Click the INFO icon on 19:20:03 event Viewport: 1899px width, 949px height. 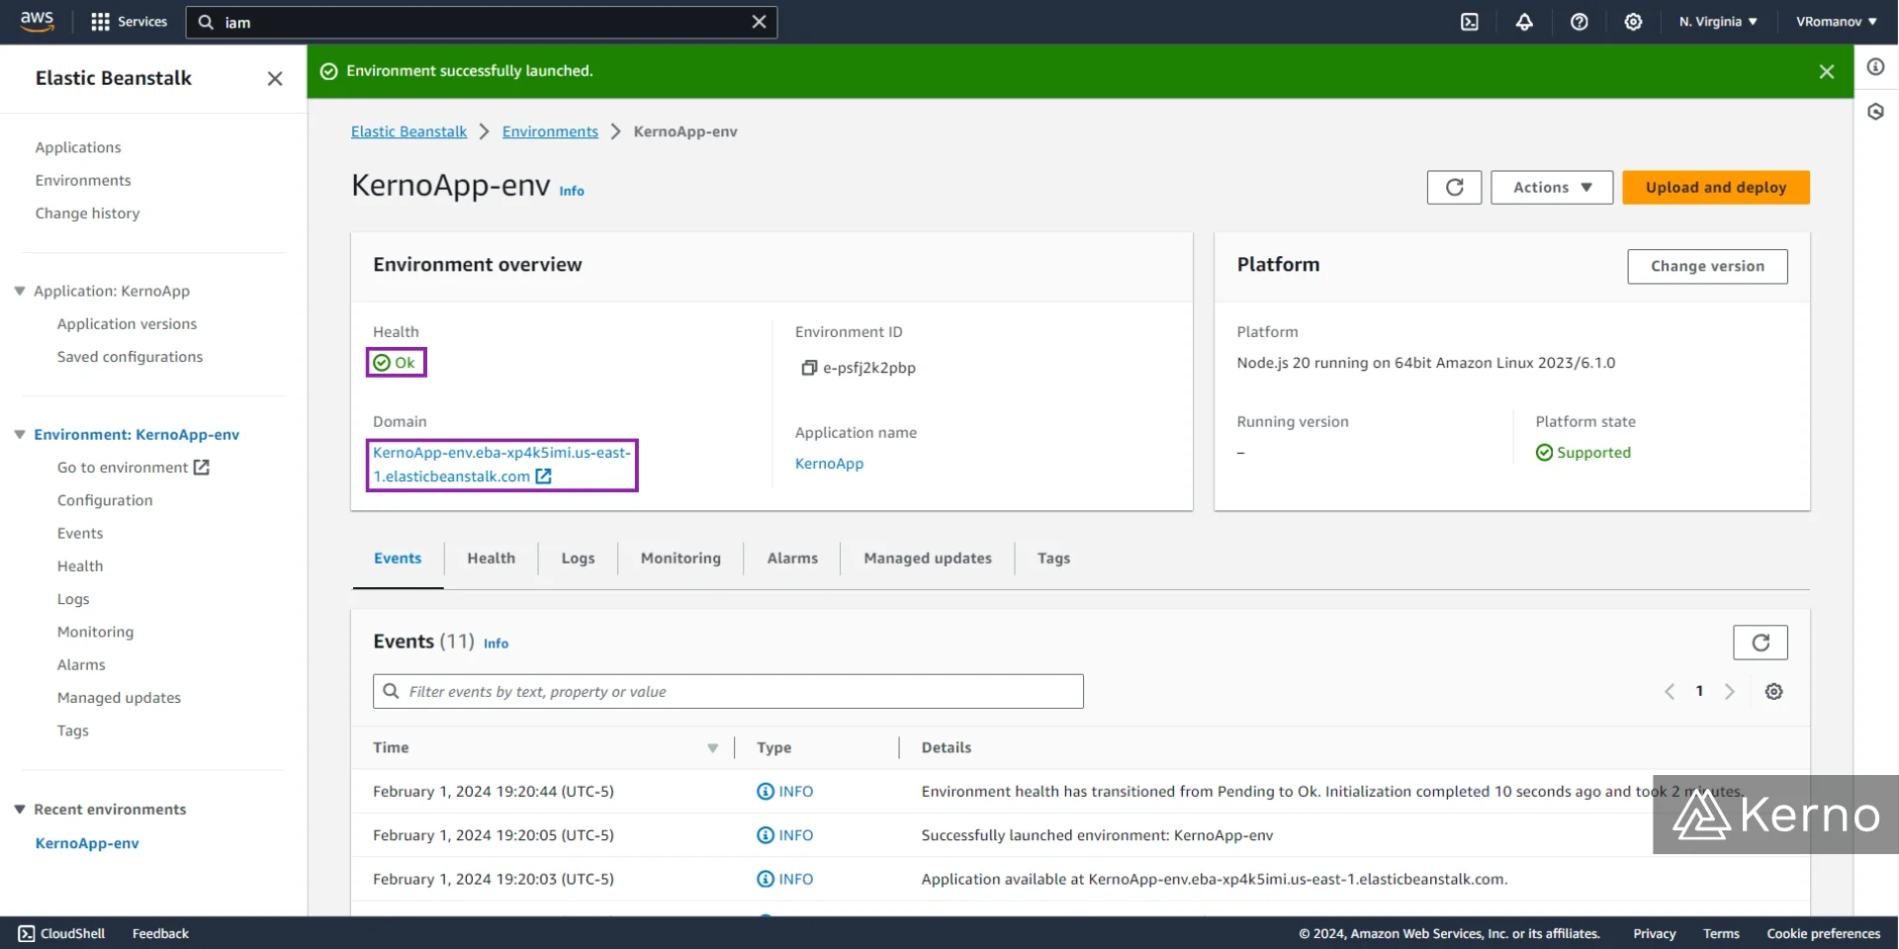[766, 879]
